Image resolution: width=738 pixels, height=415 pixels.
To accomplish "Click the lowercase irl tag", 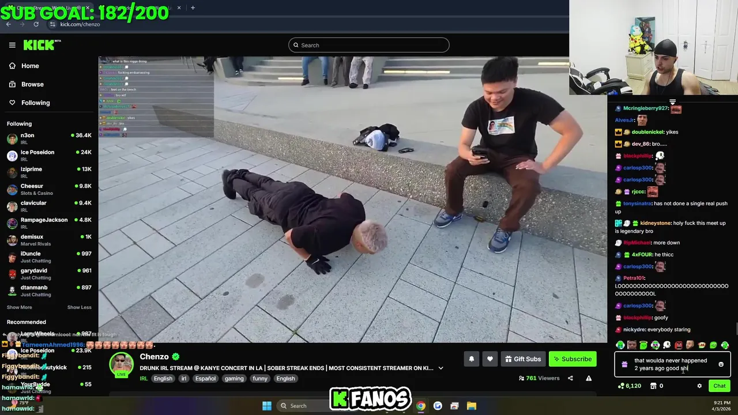I will click(183, 379).
